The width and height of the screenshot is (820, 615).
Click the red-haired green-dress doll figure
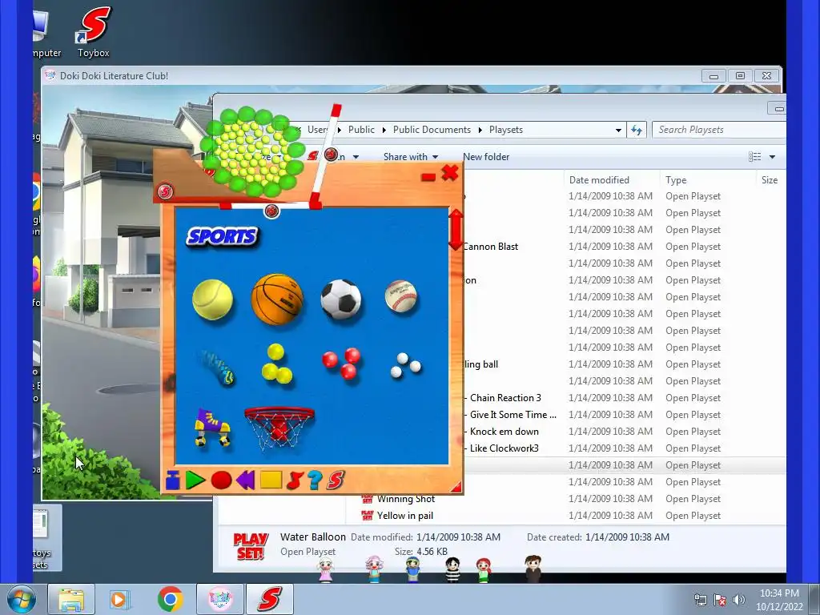[484, 570]
